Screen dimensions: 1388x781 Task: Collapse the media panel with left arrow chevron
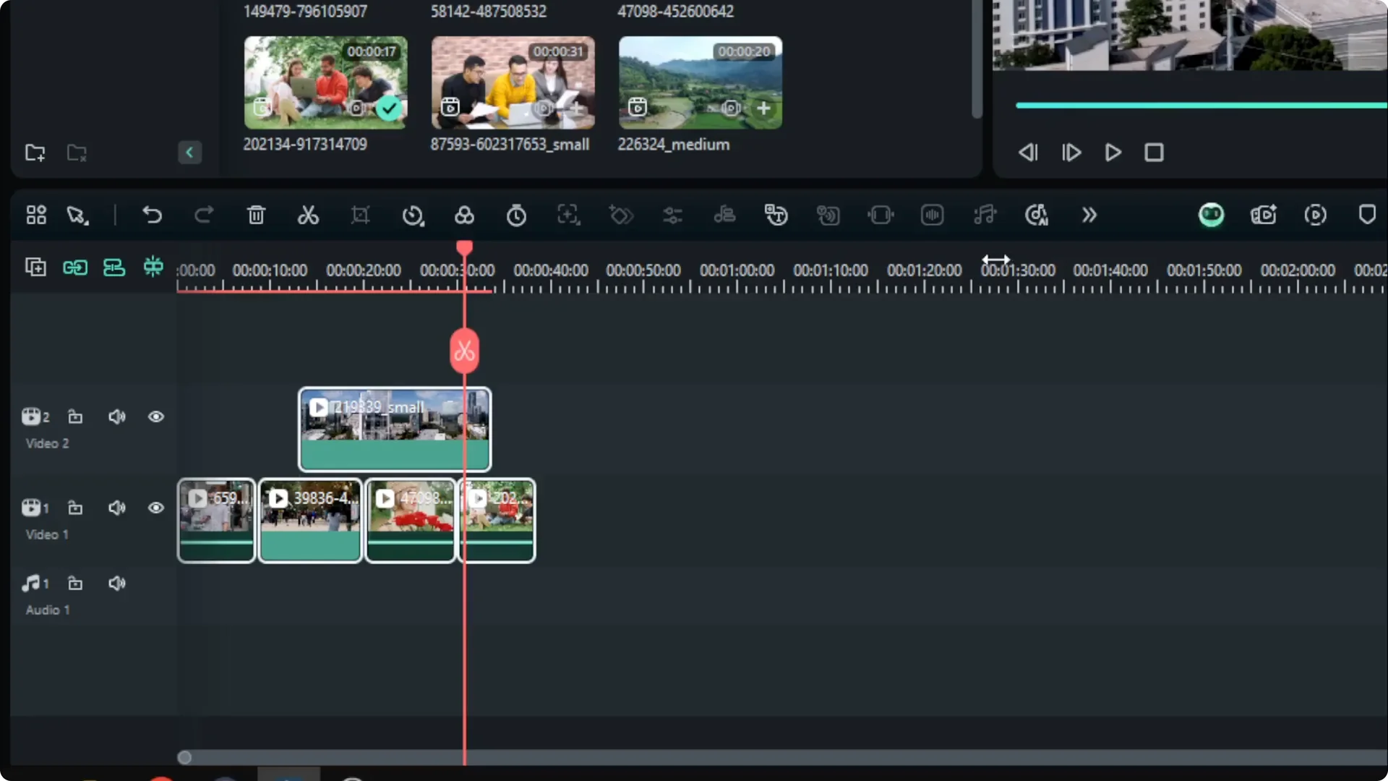tap(189, 153)
